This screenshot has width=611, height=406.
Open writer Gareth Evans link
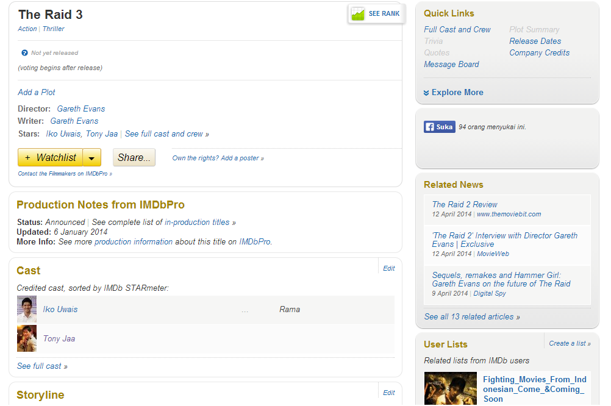pyautogui.click(x=74, y=121)
